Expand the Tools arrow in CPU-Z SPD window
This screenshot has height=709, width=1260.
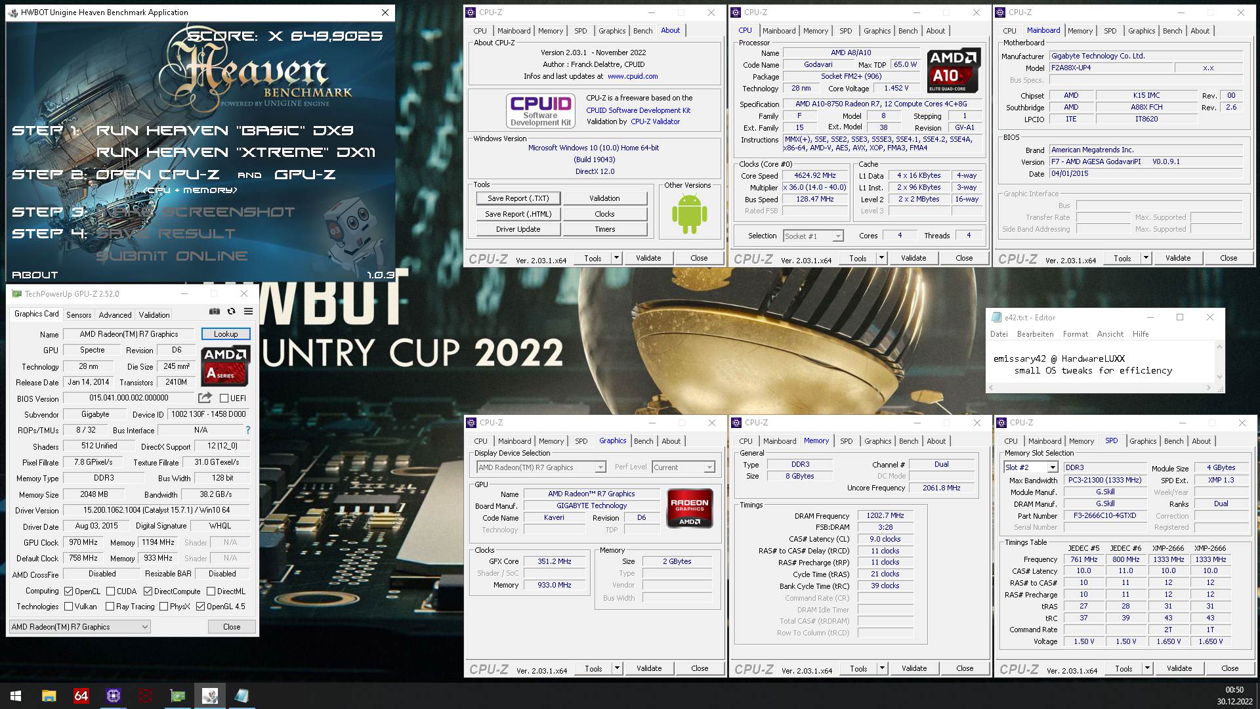coord(1147,668)
